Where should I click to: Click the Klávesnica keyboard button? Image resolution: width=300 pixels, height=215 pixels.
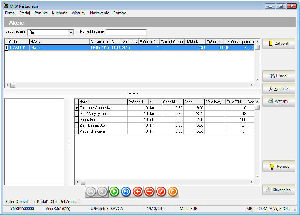coord(279,190)
